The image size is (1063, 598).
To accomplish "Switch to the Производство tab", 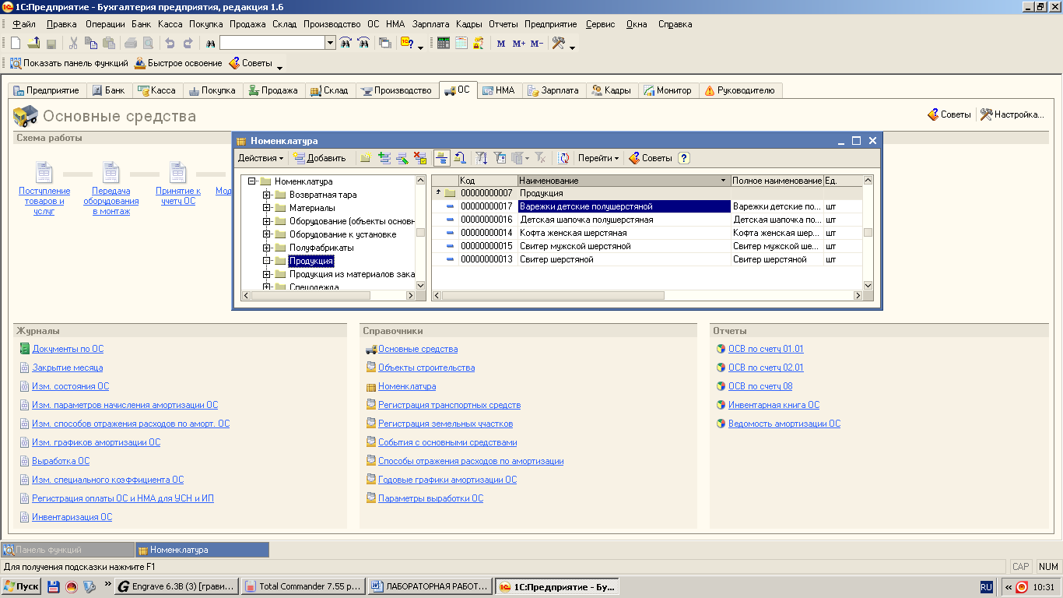I will pyautogui.click(x=396, y=90).
